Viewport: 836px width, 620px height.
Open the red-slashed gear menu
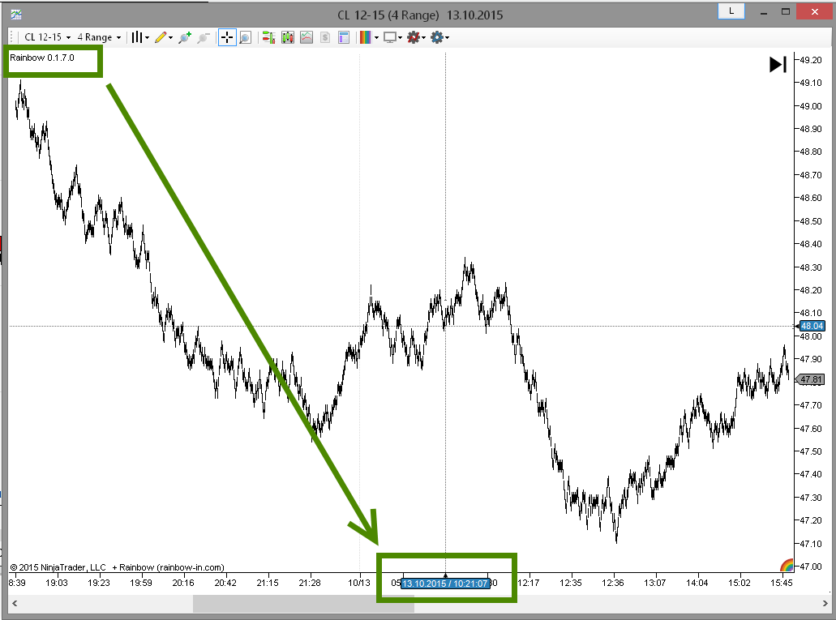(x=417, y=37)
